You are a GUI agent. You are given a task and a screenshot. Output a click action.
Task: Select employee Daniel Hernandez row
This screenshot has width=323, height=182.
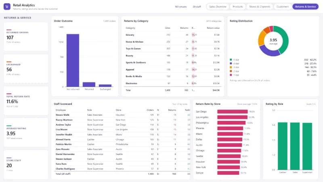pos(122,154)
